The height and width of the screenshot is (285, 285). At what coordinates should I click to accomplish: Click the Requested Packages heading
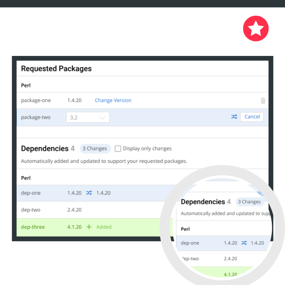pyautogui.click(x=56, y=69)
